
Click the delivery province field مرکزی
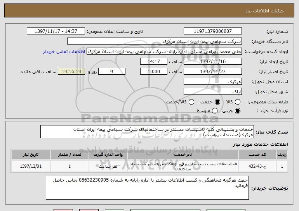click(213, 82)
